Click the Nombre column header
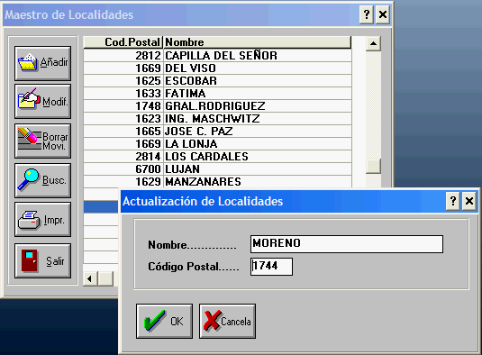This screenshot has height=355, width=482. (x=257, y=42)
